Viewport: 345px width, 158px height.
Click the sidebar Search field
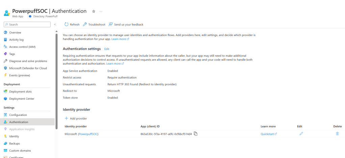(27, 24)
